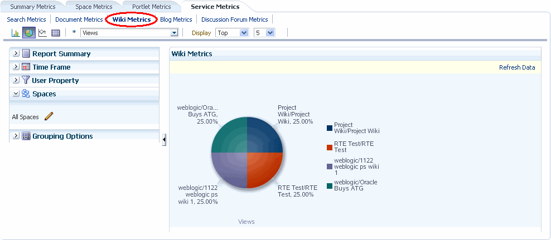The height and width of the screenshot is (240, 551).
Task: Go to Discussion Forum Metrics
Action: click(x=235, y=19)
